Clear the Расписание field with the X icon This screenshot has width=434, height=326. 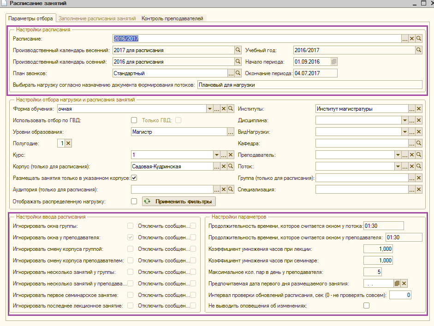tap(412, 39)
